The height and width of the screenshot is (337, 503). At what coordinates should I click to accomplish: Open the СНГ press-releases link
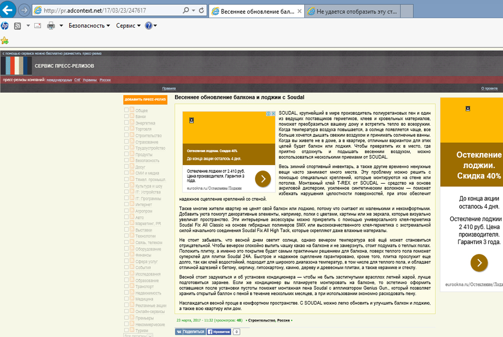tap(78, 80)
